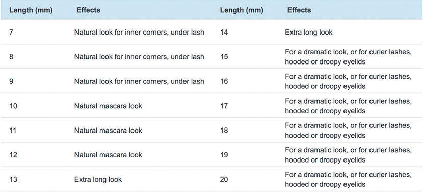Select the 10 mm length cell
Image resolution: width=423 pixels, height=193 pixels.
(13, 106)
